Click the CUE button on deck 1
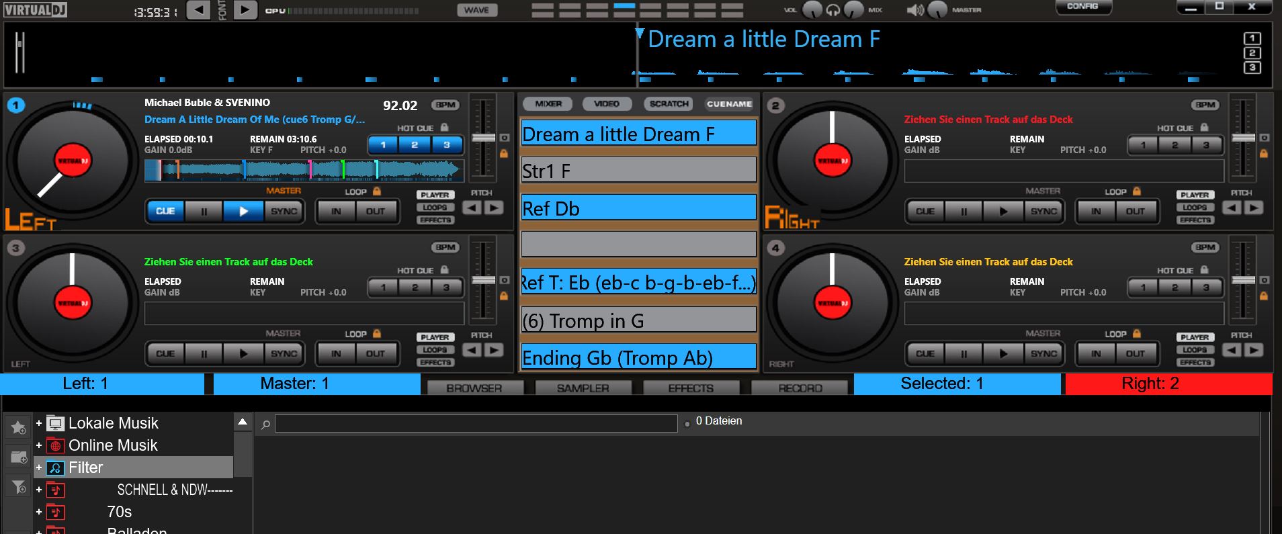Screen dimensions: 1282x534 (x=165, y=211)
